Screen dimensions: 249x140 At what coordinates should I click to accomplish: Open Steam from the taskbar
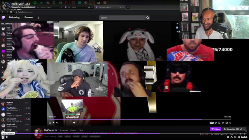point(41,3)
